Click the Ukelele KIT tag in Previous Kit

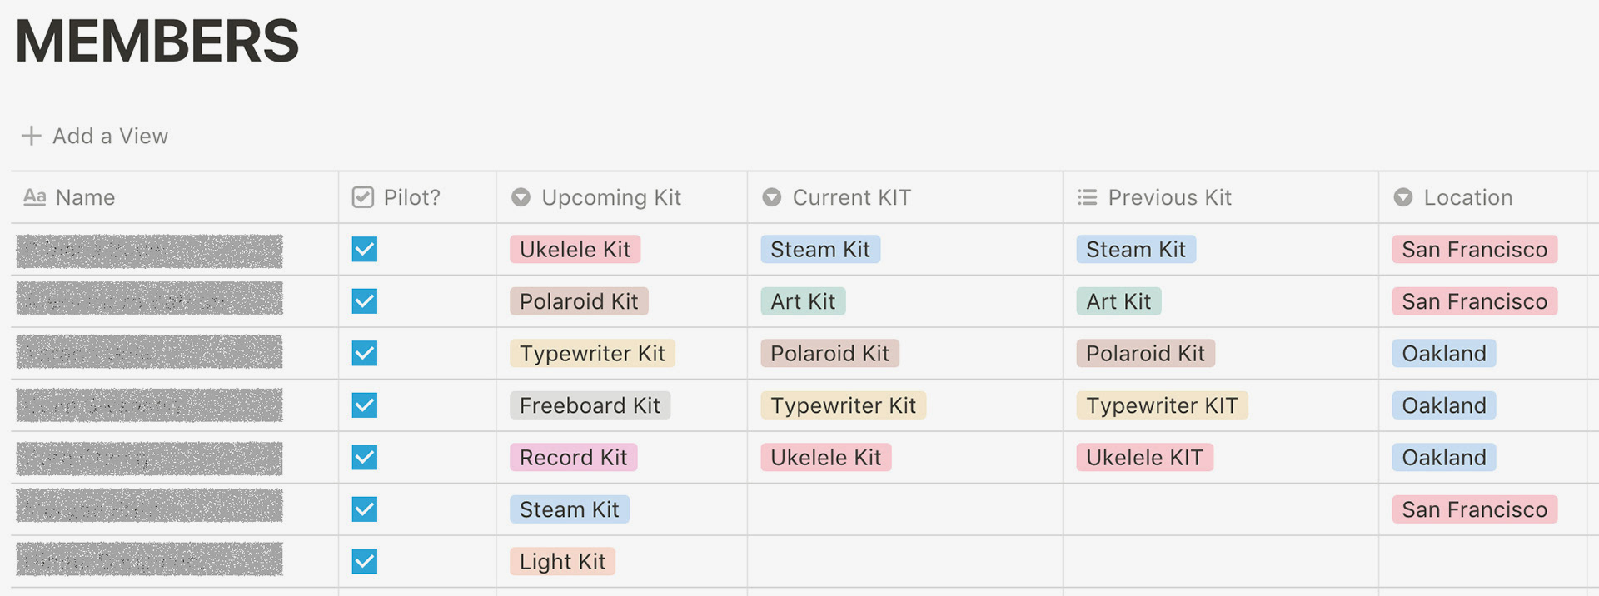[x=1144, y=458]
